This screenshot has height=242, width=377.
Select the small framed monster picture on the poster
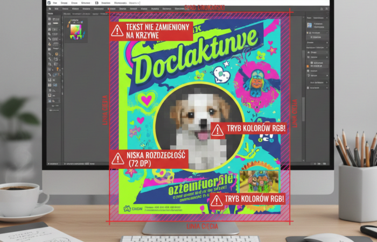pyautogui.click(x=259, y=182)
